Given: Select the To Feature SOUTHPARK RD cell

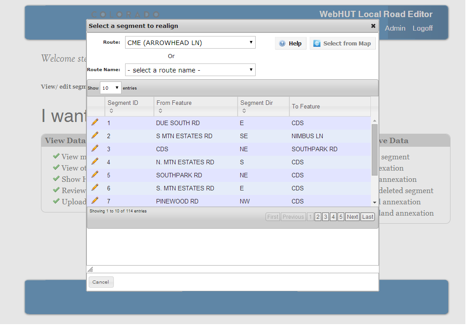Looking at the screenshot, I should pyautogui.click(x=315, y=149).
